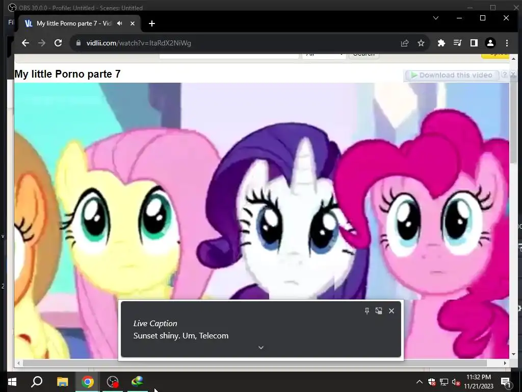
Task: Toggle Chrome side panel icon
Action: [474, 43]
